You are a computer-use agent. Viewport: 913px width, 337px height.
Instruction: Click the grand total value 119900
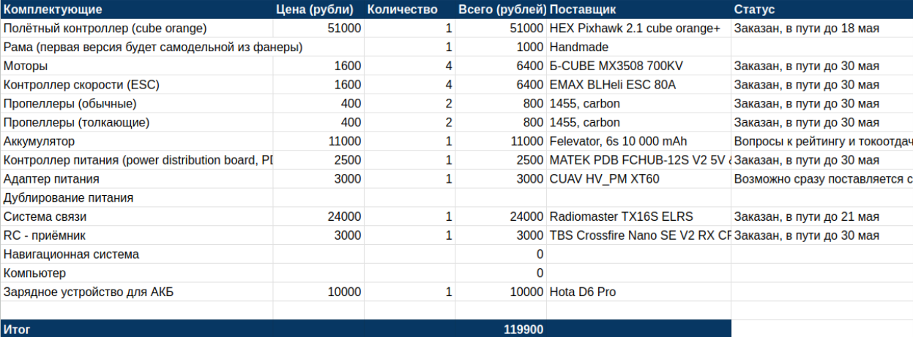point(501,330)
